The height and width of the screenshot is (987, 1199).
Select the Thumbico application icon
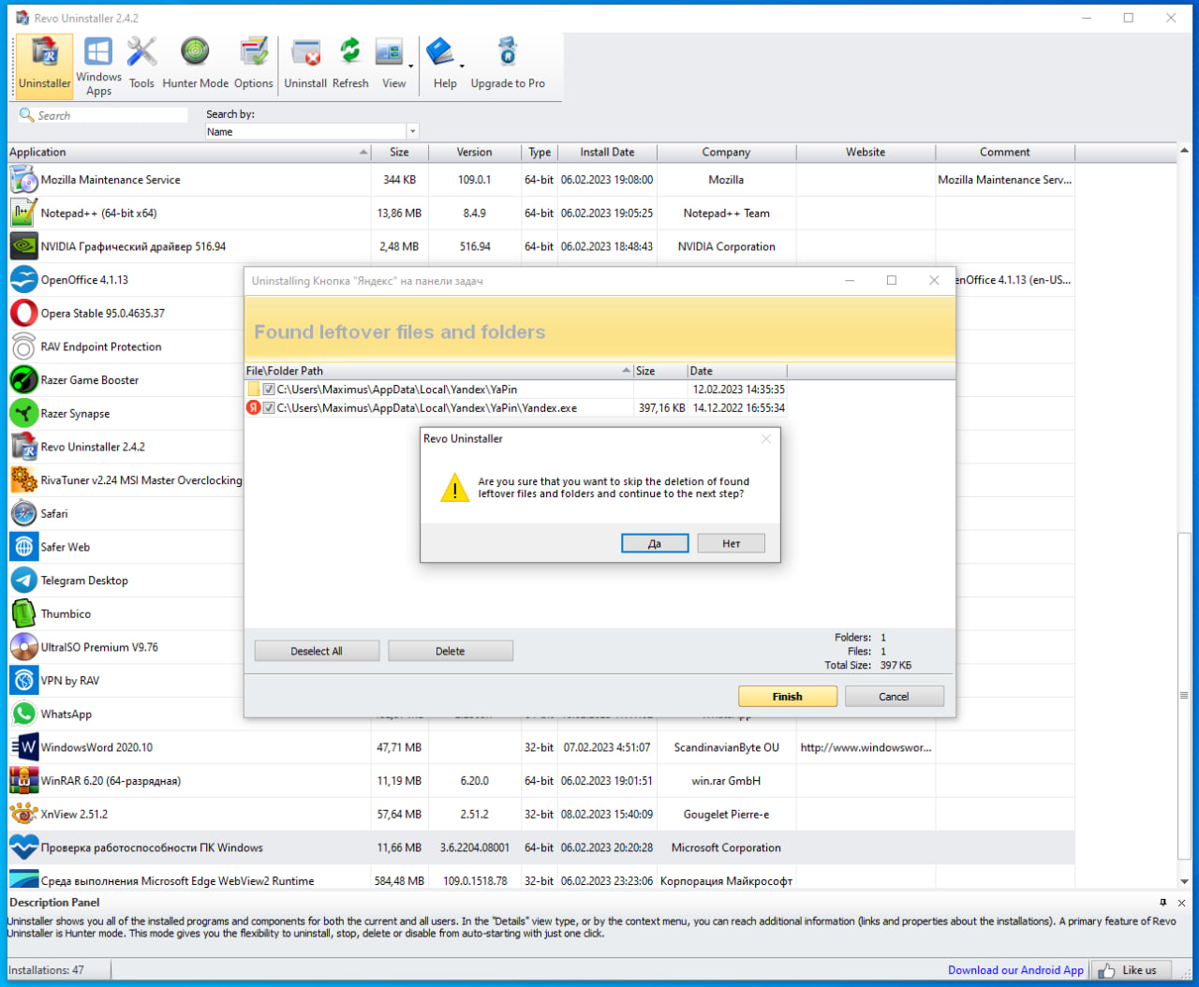point(23,614)
